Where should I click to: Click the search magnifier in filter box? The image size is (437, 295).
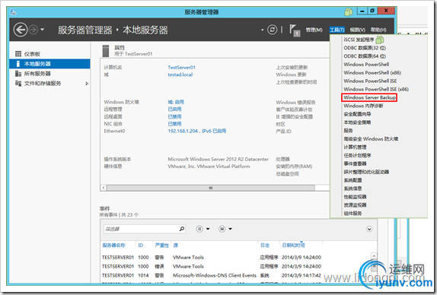182,229
